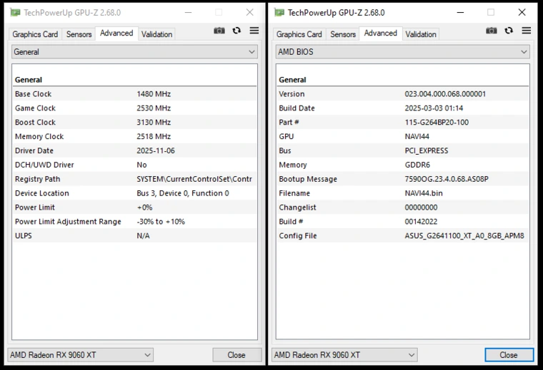This screenshot has width=543, height=370.
Task: Select the Sensors tab in right window
Action: coord(343,34)
